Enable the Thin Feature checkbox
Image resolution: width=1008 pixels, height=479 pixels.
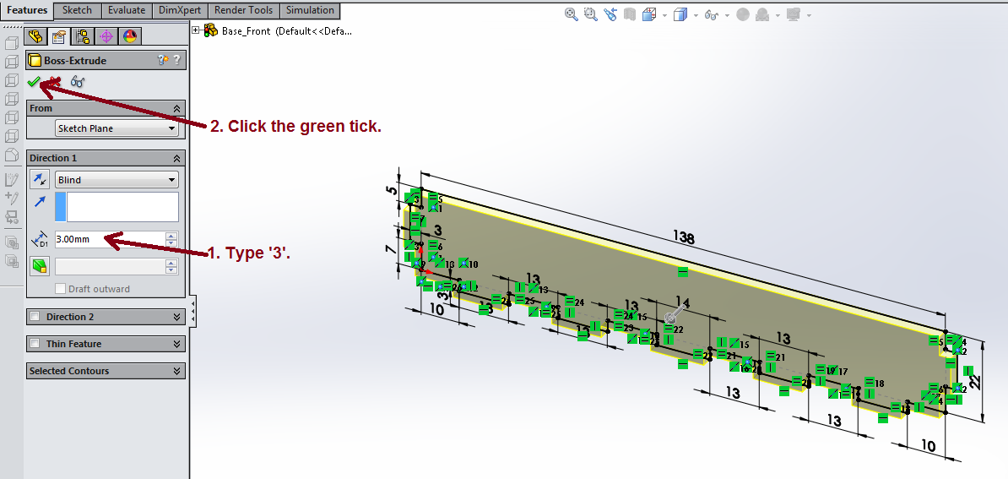click(x=35, y=344)
